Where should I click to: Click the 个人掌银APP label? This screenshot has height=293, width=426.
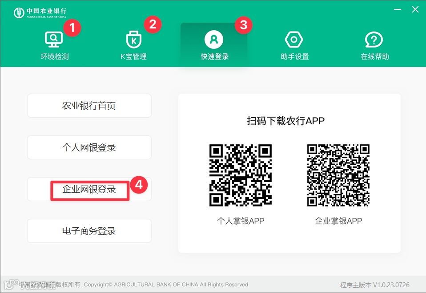pyautogui.click(x=241, y=221)
